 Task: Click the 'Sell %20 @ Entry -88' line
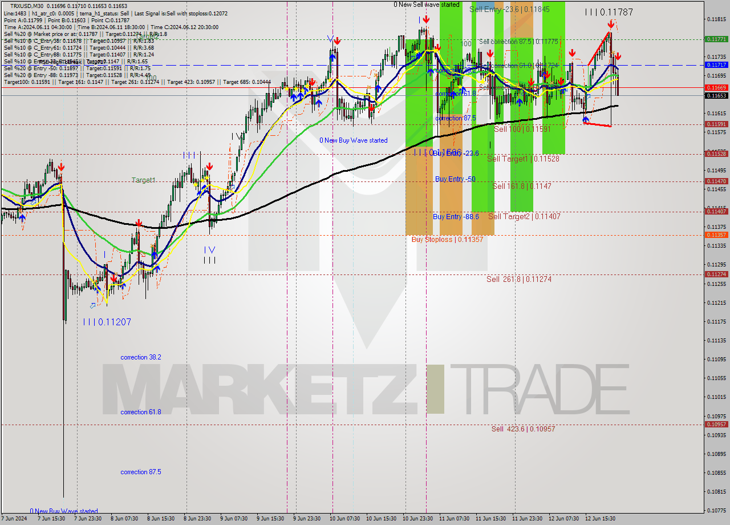77,75
